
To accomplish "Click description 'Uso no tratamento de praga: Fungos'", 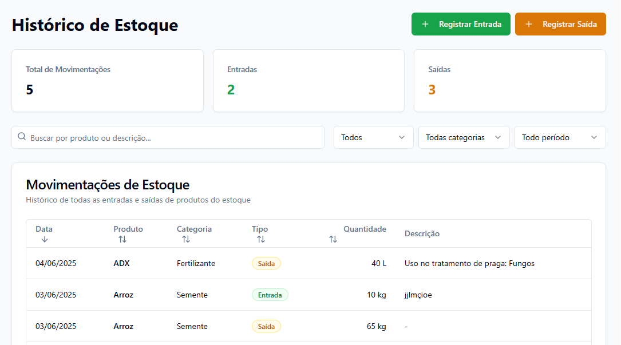I will (x=469, y=263).
